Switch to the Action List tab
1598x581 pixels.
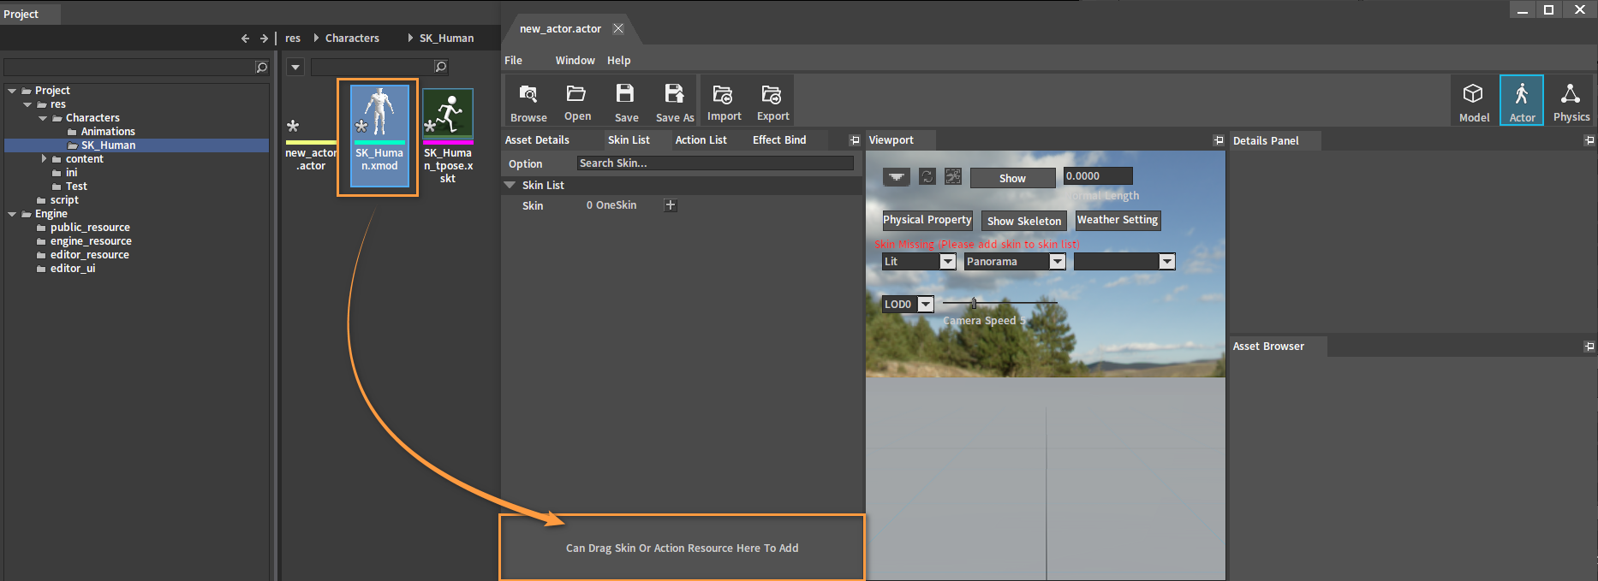pyautogui.click(x=701, y=140)
